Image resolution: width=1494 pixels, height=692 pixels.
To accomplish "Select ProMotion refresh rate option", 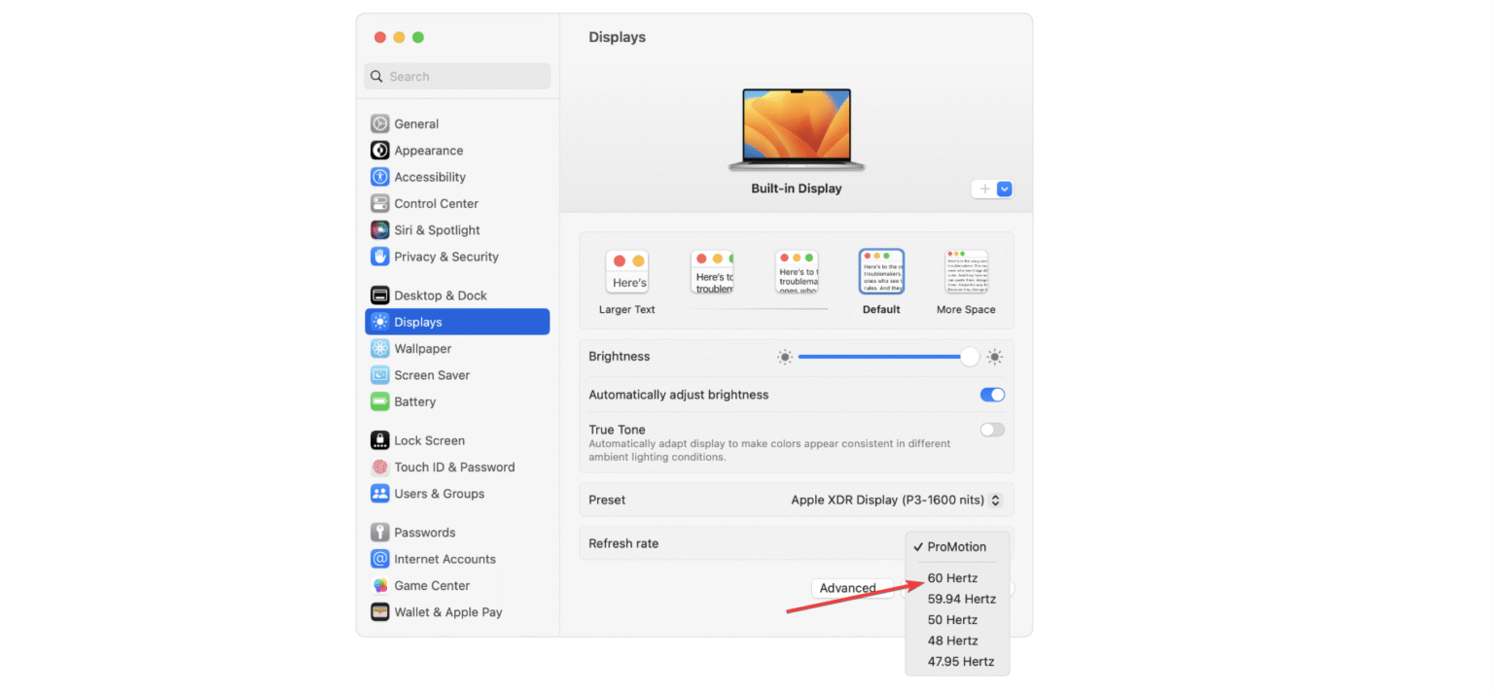I will pyautogui.click(x=957, y=547).
